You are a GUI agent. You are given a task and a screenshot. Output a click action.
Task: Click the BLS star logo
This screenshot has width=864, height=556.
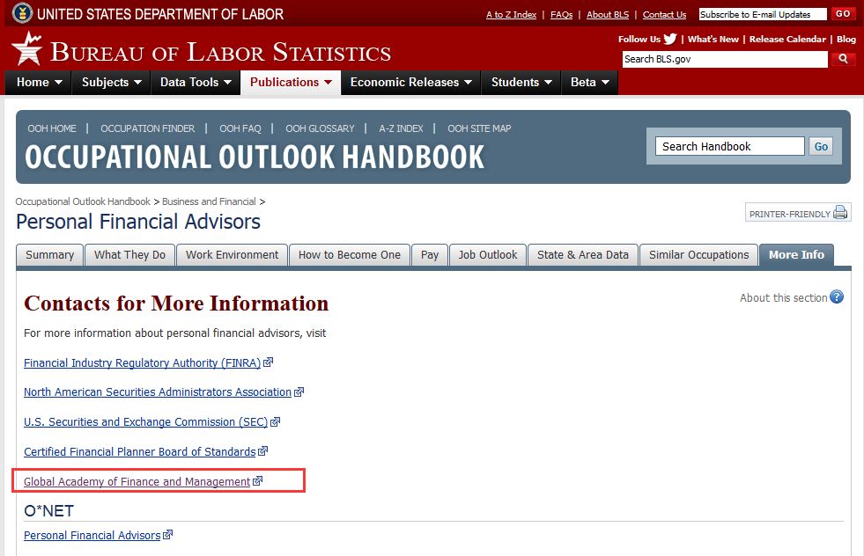(27, 49)
